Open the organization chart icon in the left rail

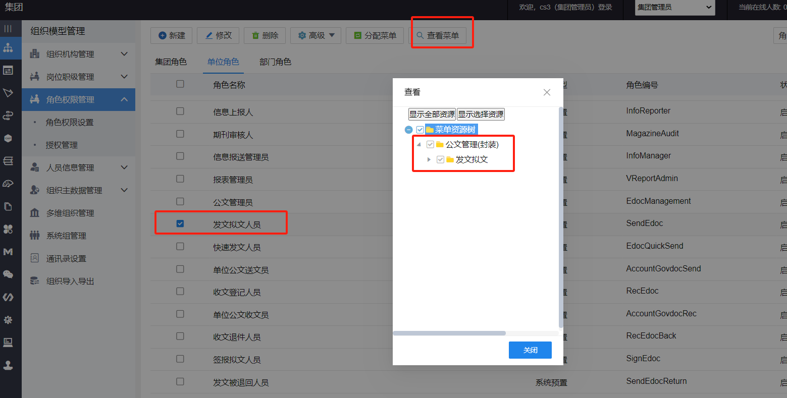point(8,48)
